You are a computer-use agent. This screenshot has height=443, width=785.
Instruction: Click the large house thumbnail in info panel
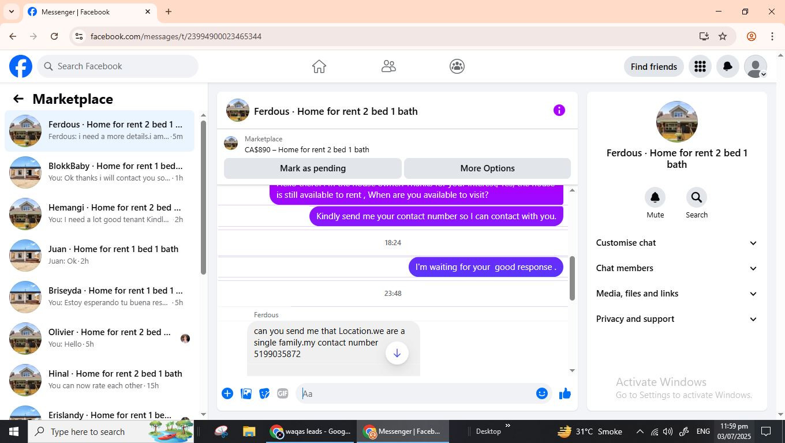(677, 122)
